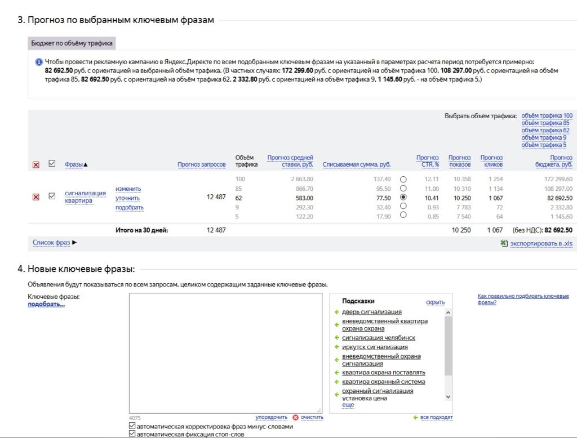
Task: Click уточнить link for the phrase
Action: tap(127, 198)
